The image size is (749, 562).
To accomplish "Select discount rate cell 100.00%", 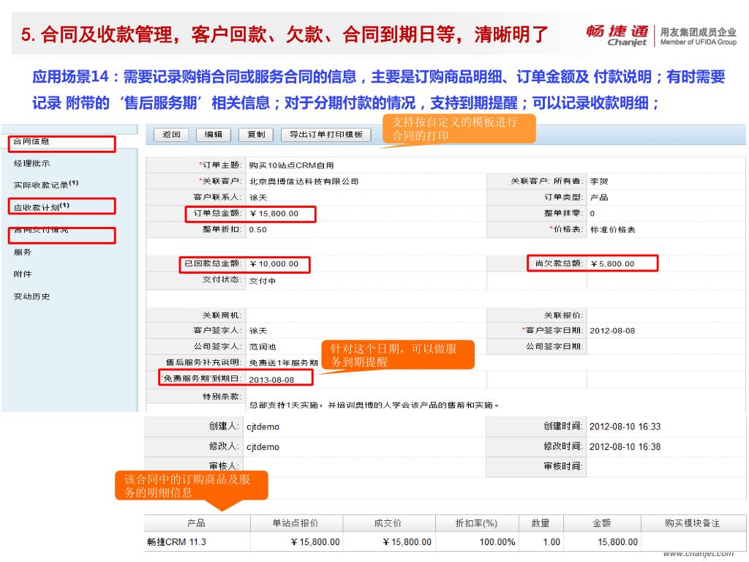I will pos(497,542).
